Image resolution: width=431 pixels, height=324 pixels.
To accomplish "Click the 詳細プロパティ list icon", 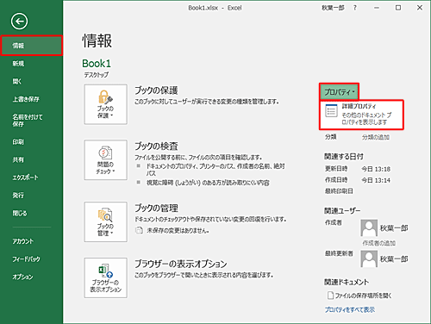I will tap(331, 111).
